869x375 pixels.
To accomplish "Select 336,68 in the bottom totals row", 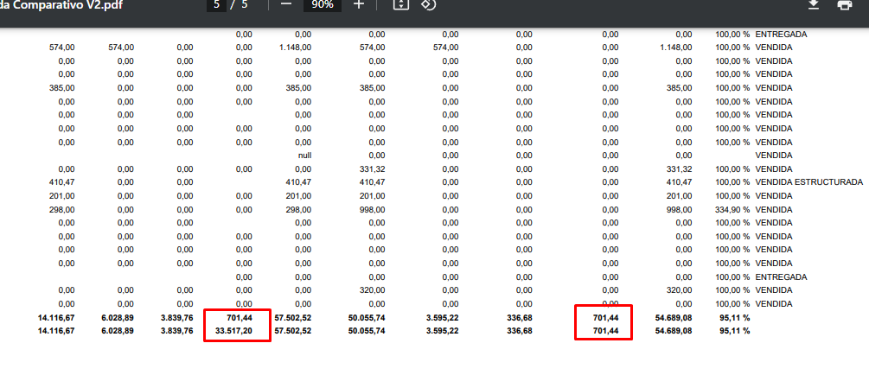I will [x=519, y=331].
